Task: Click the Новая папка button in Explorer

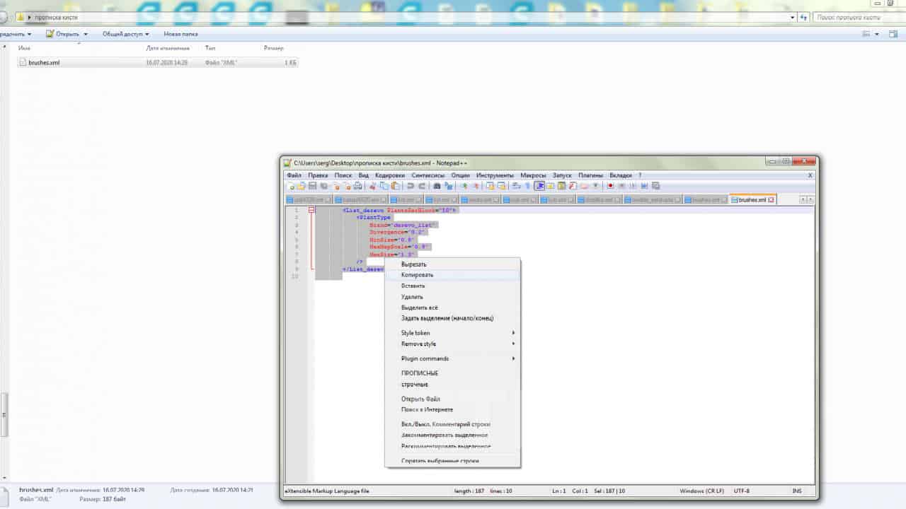Action: [180, 34]
